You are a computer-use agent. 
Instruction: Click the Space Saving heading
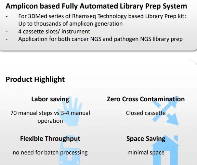146,139
